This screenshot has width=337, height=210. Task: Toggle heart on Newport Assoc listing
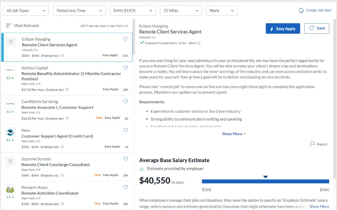125,187
